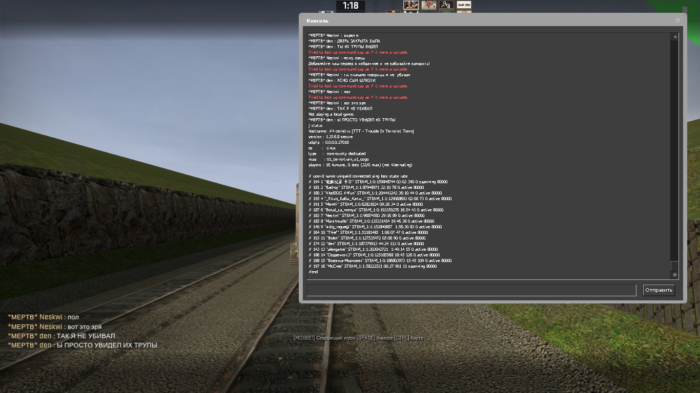Click the map line in console output
Viewport: 700px width, 393px height.
click(339, 159)
